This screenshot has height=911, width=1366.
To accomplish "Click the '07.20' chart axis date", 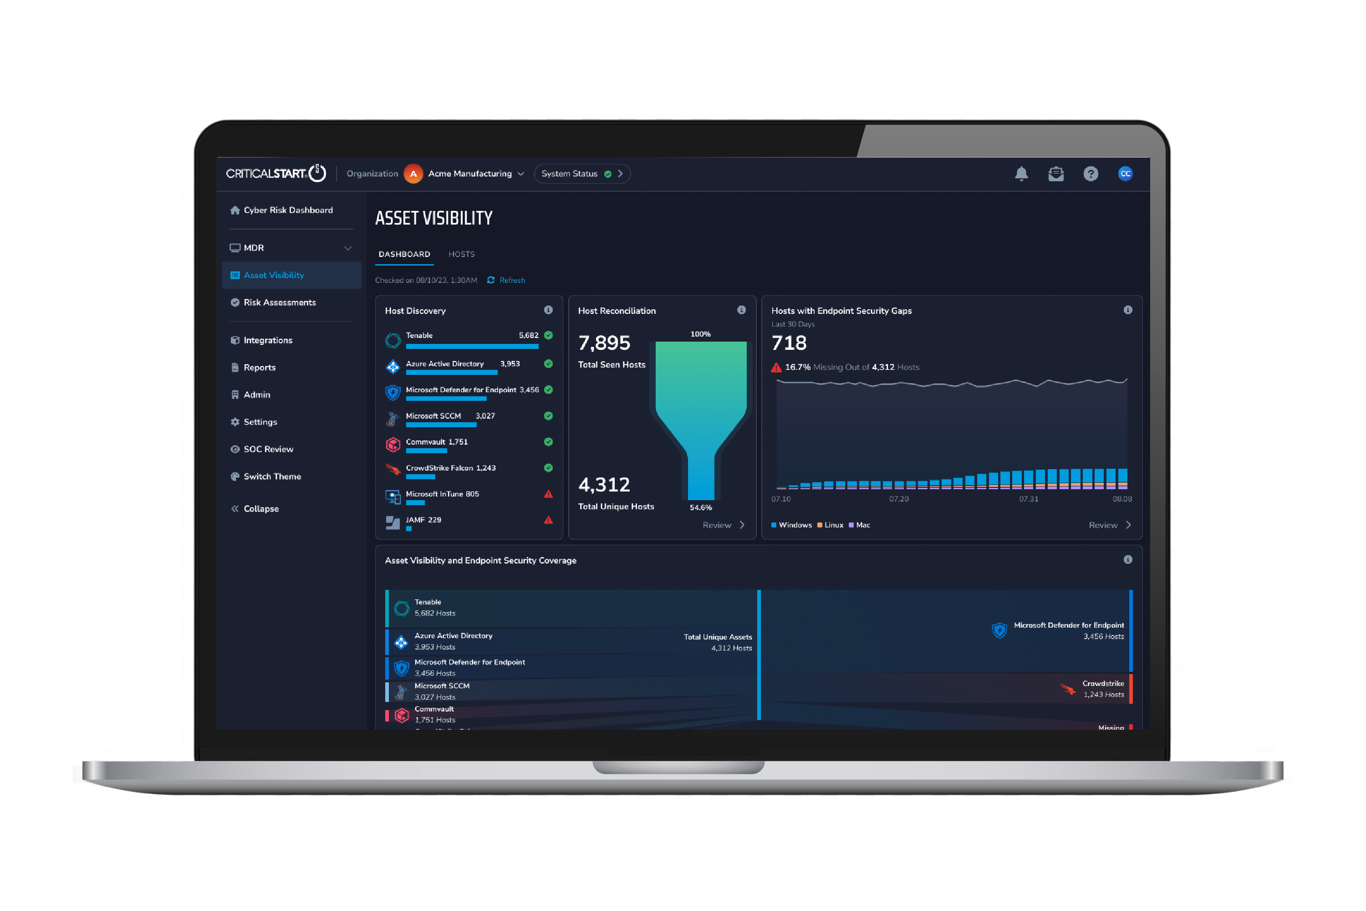I will 898,499.
